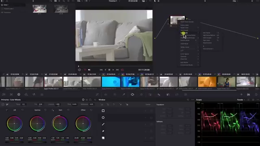Select the orange clip 56 thumbnail

click(x=207, y=82)
